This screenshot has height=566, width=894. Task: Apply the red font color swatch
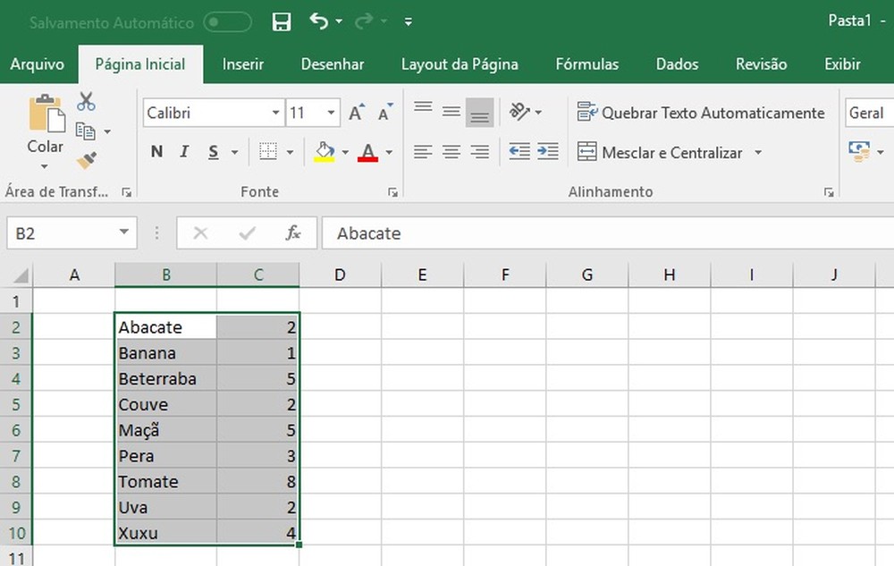tap(369, 152)
